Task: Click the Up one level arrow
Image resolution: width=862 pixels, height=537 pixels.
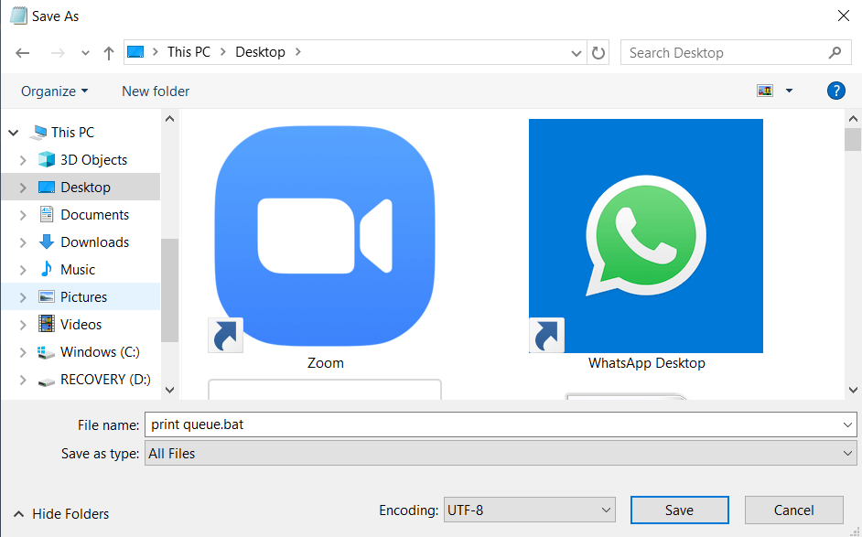Action: tap(108, 53)
